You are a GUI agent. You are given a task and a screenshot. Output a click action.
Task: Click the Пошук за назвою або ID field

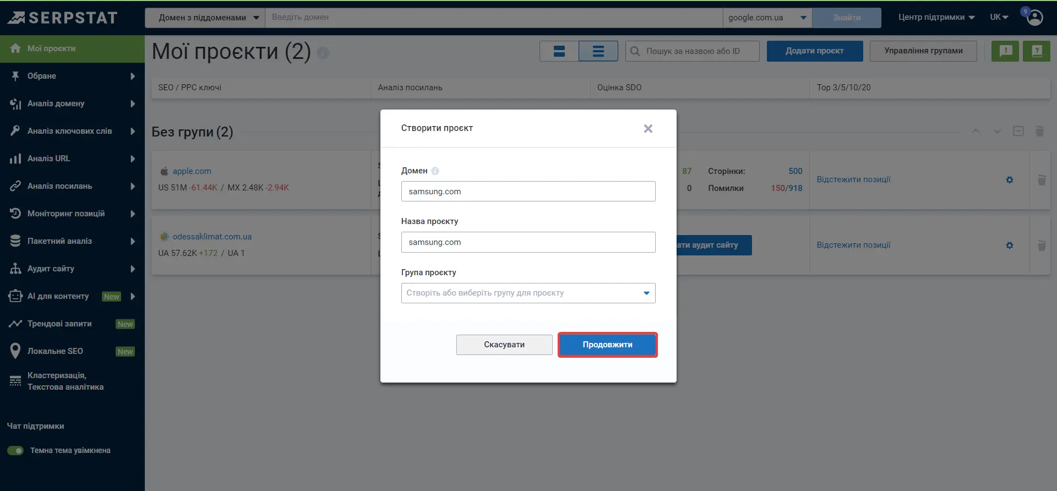(693, 51)
